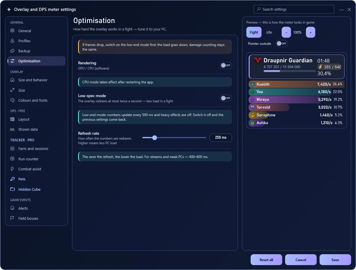Click the flag icon beside Field bosses
Image resolution: width=356 pixels, height=270 pixels.
pyautogui.click(x=12, y=218)
